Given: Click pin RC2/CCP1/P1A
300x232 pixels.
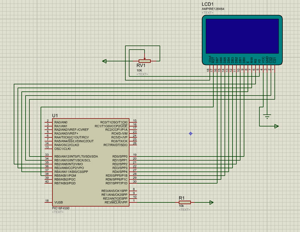Looking at the screenshot, I should (116, 129).
